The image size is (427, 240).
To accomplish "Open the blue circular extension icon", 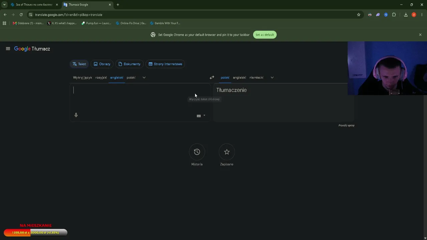I will pos(386,15).
